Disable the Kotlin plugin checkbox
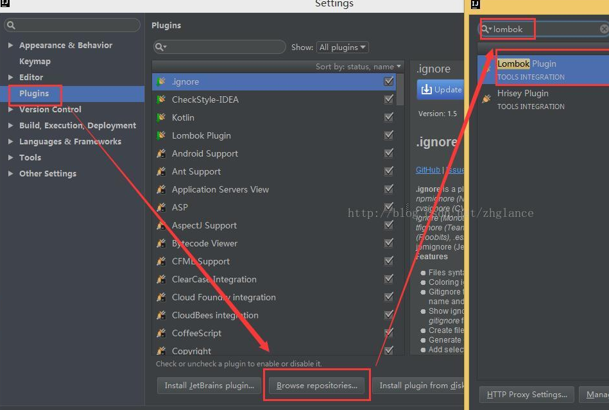Screen dimensions: 609x410 pos(388,117)
